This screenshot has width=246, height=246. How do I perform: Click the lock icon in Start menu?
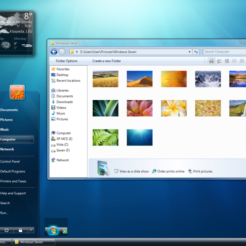pos(20,230)
